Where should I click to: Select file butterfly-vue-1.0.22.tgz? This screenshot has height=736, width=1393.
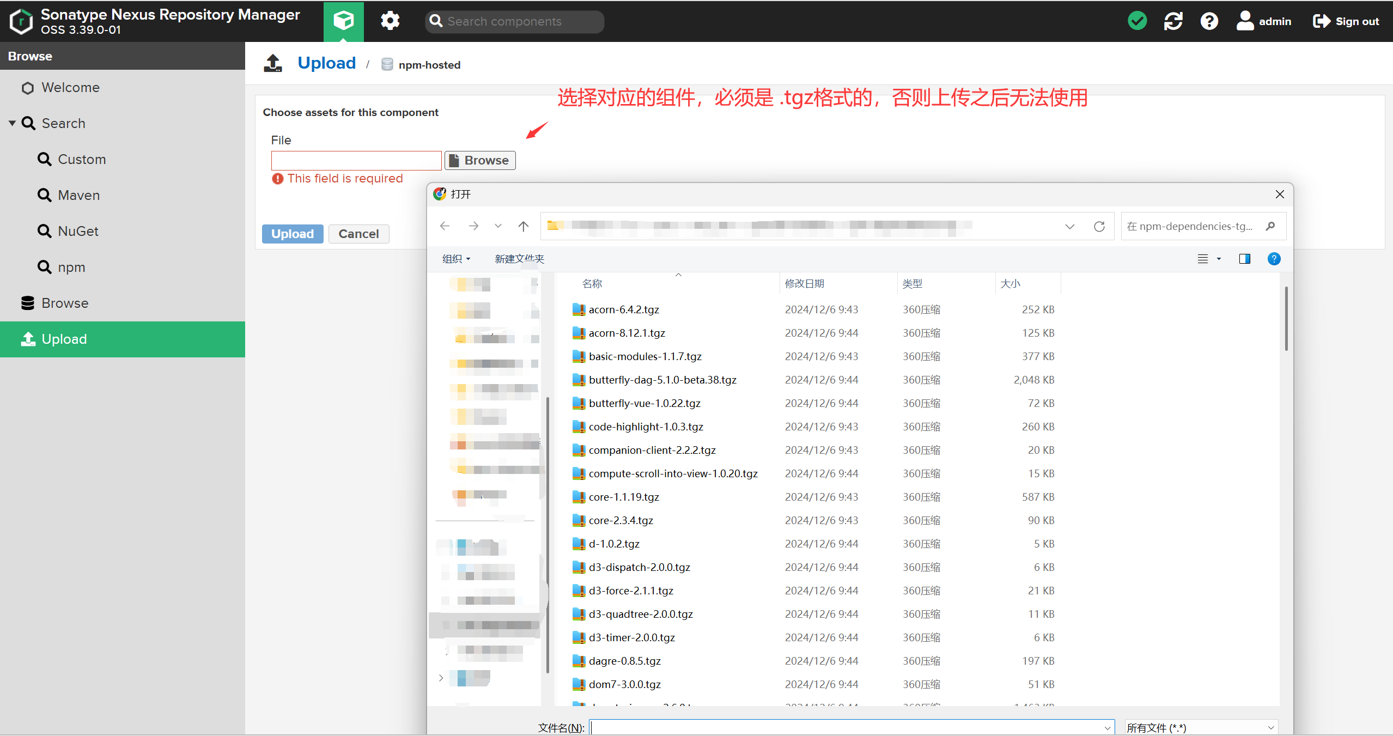(644, 403)
